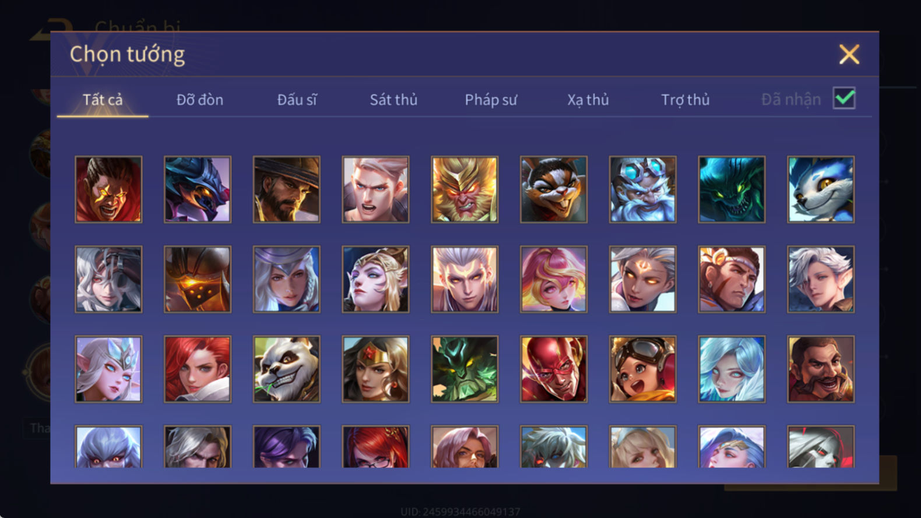Select the Wonder Woman hero portrait
This screenshot has width=921, height=518.
[x=375, y=369]
